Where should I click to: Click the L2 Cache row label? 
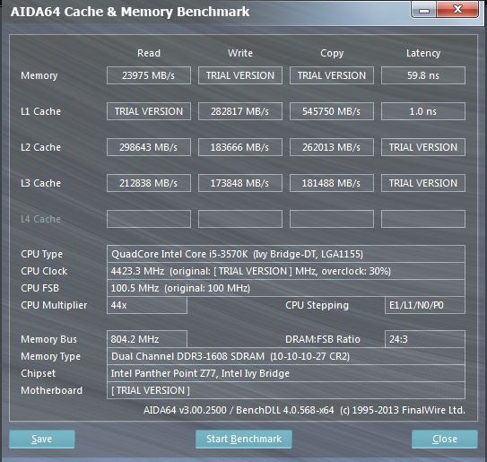click(40, 147)
